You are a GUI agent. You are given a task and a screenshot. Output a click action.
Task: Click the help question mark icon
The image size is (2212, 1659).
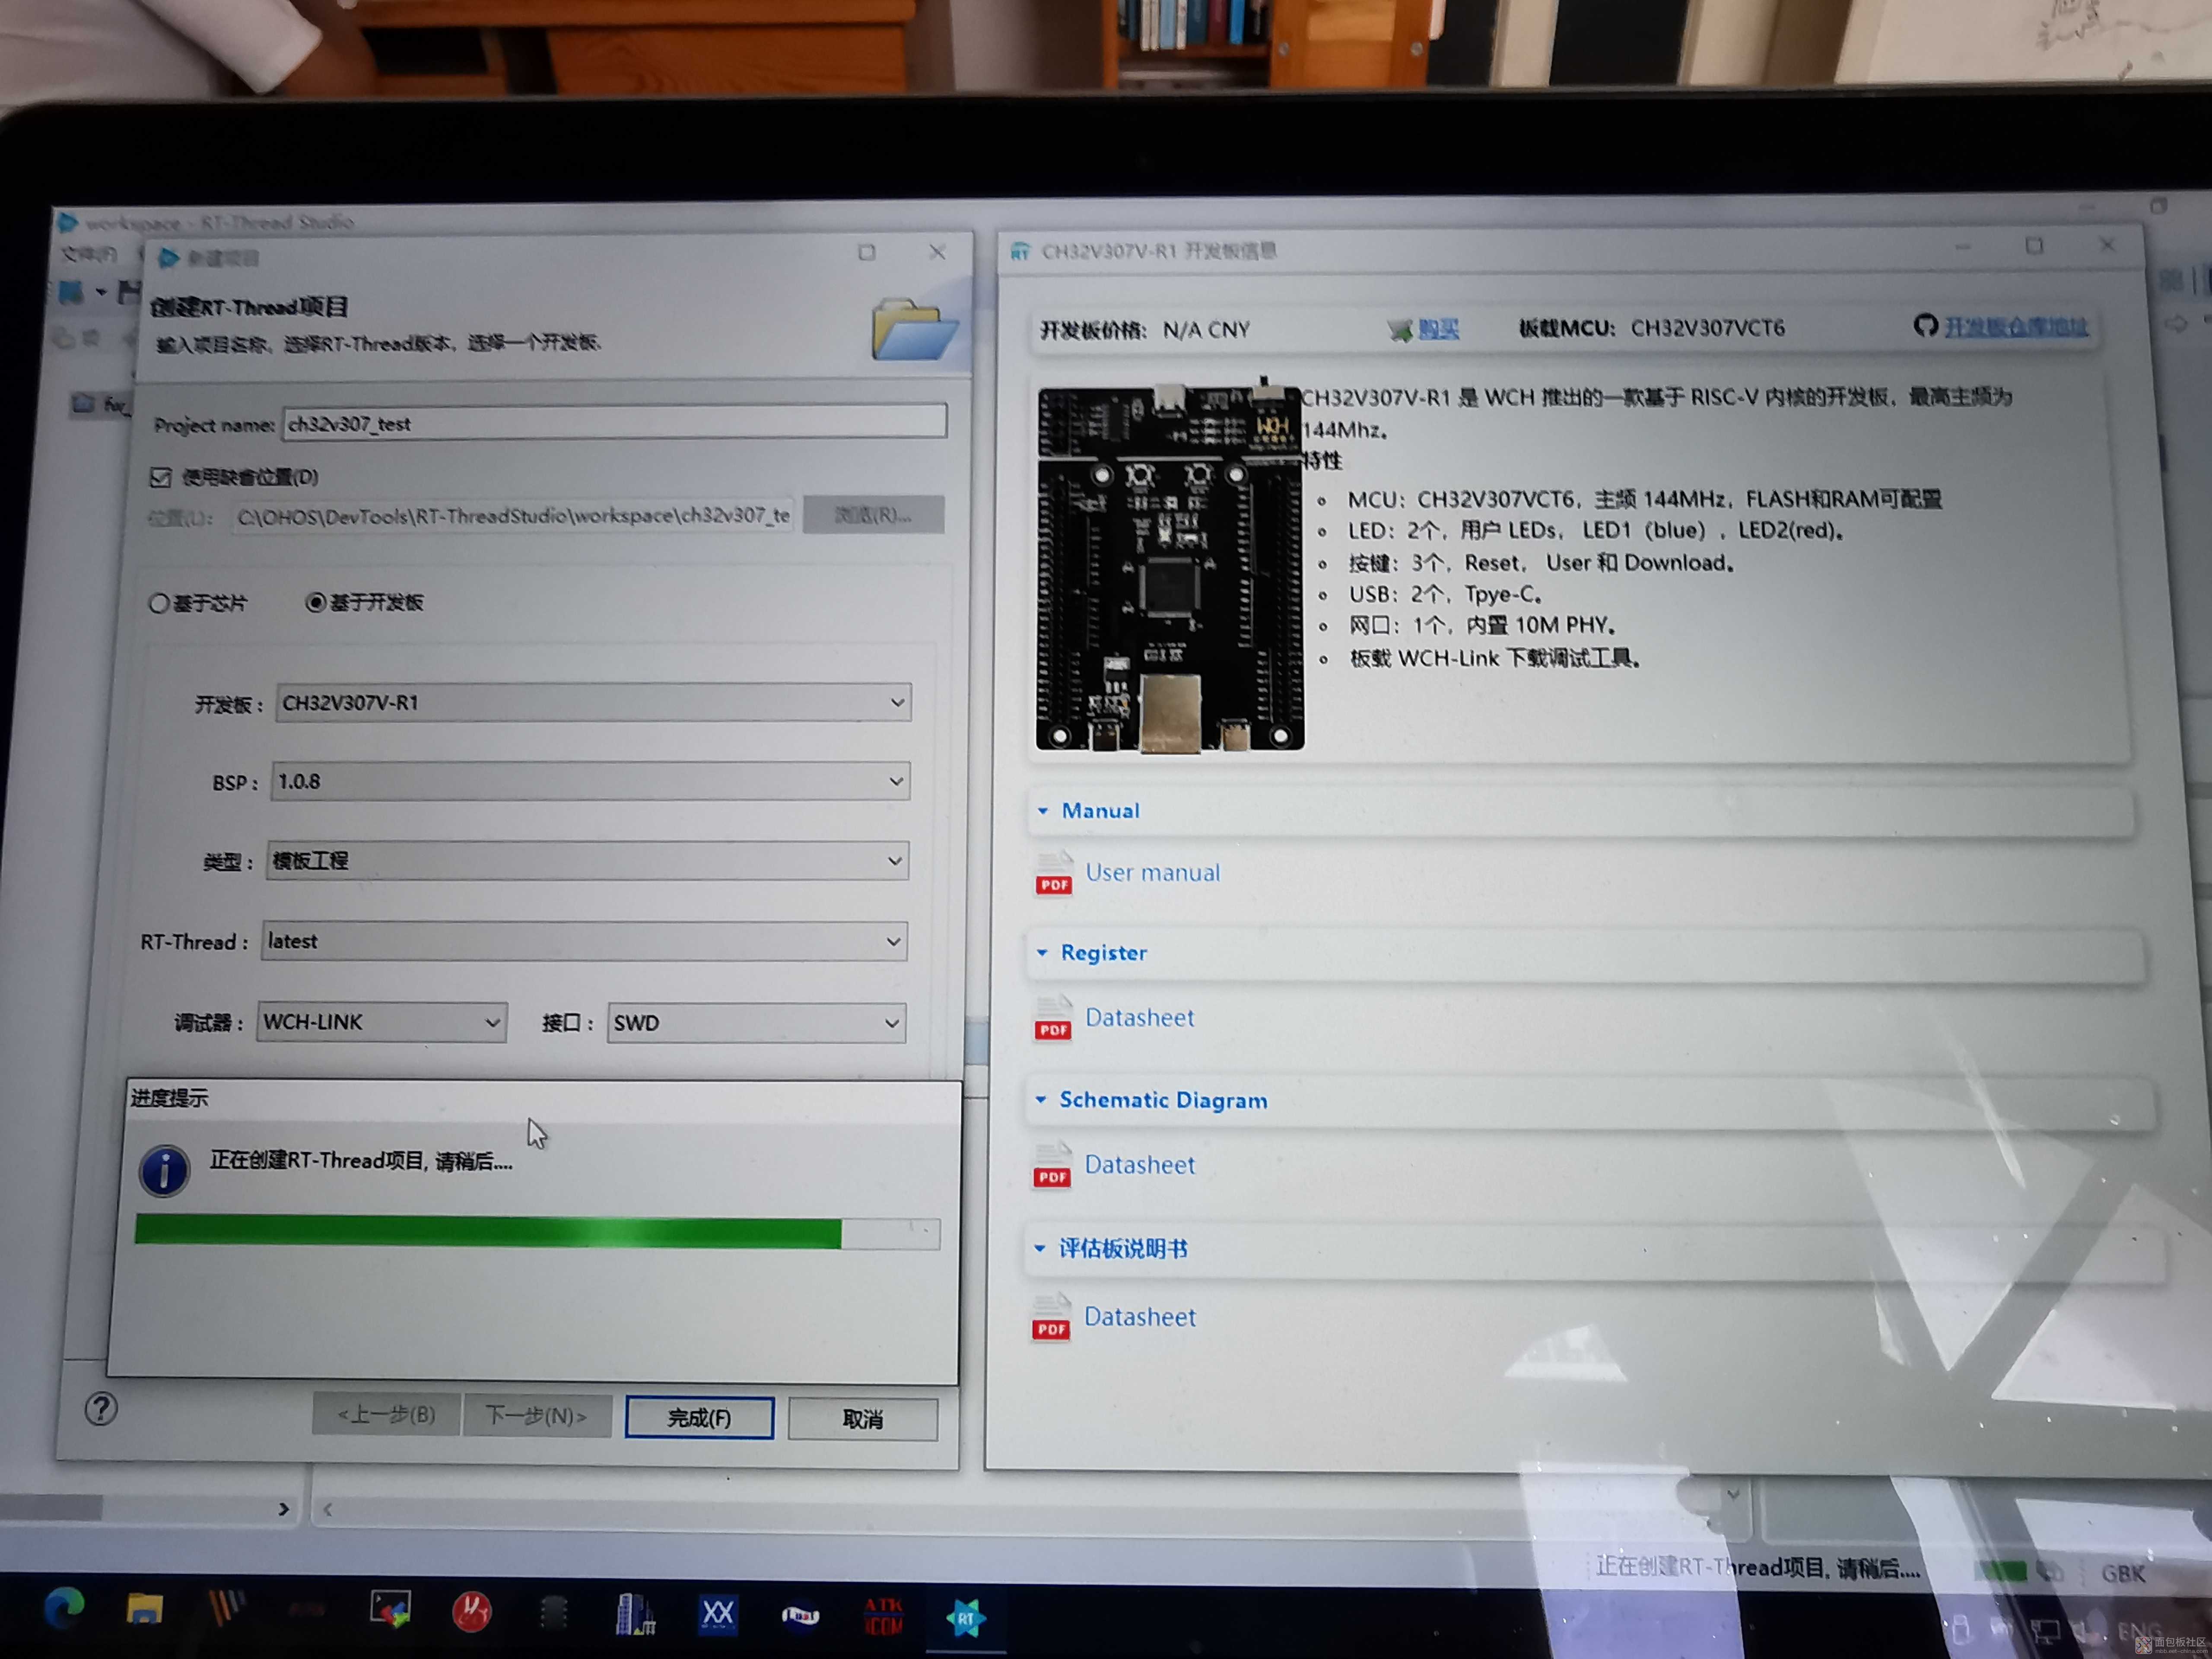click(x=101, y=1409)
